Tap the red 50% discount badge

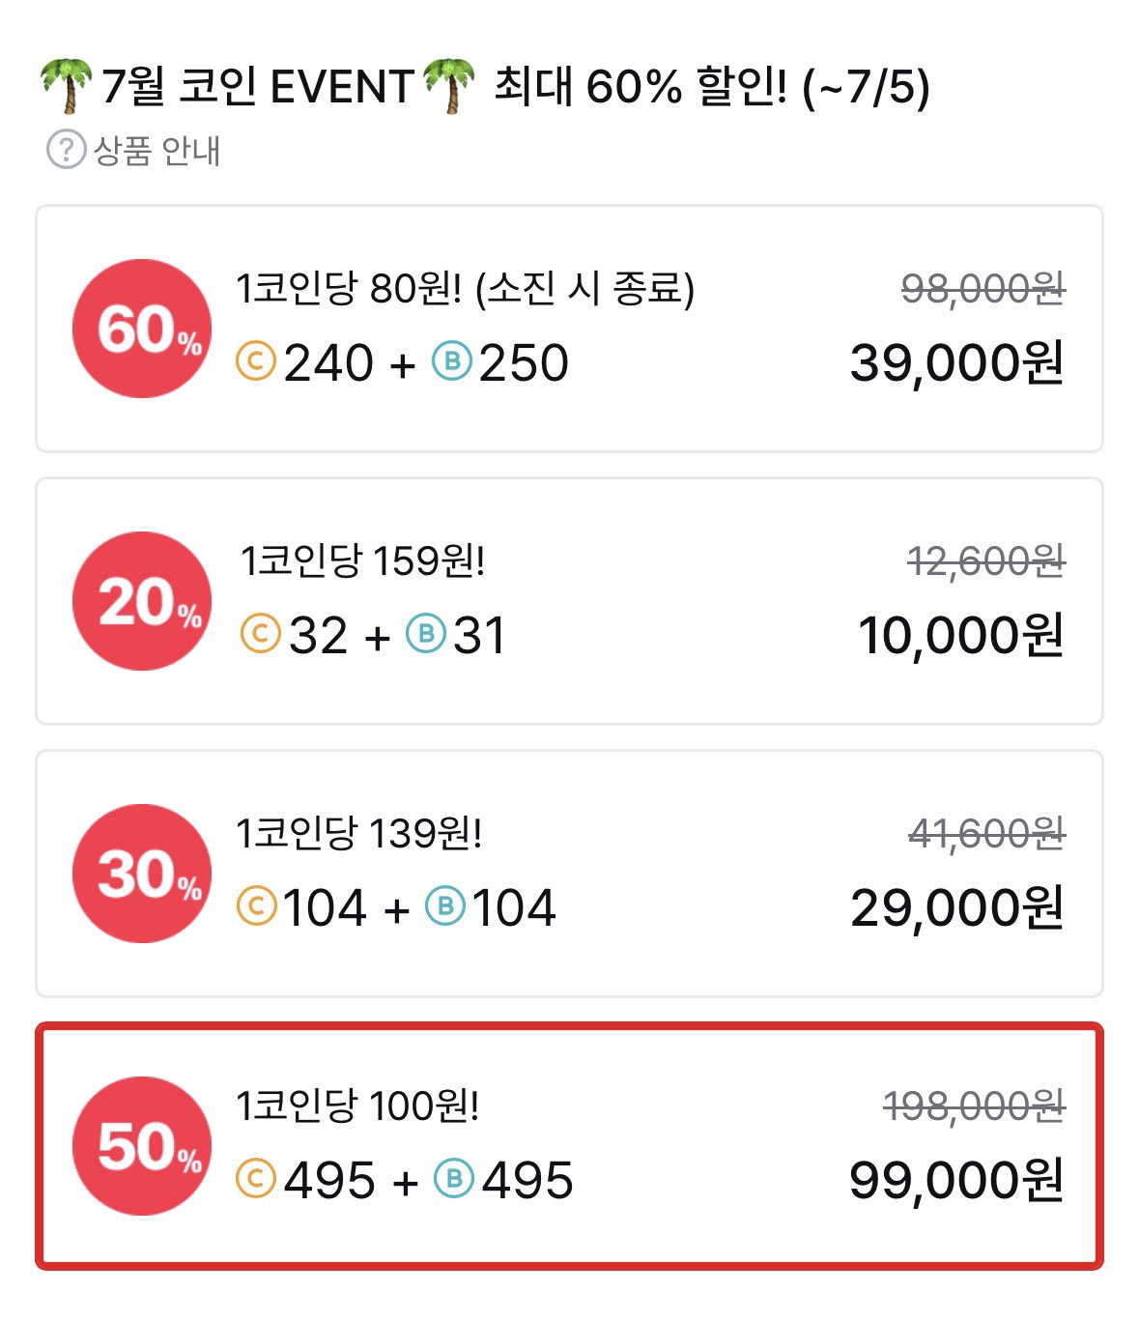click(x=142, y=1146)
